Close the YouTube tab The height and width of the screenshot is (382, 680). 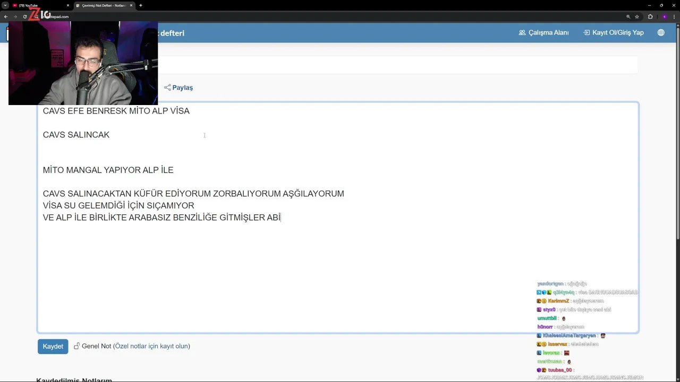[68, 5]
